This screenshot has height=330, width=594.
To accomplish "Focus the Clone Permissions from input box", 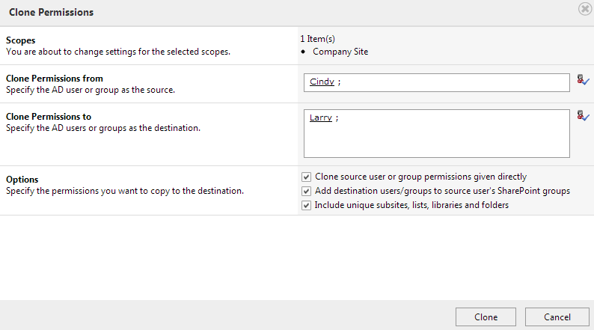I will pyautogui.click(x=436, y=82).
